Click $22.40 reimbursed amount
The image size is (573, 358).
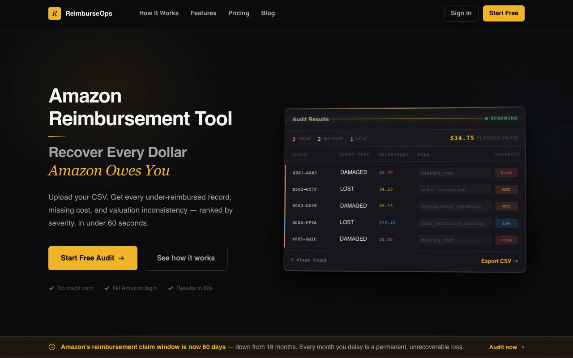coord(387,223)
